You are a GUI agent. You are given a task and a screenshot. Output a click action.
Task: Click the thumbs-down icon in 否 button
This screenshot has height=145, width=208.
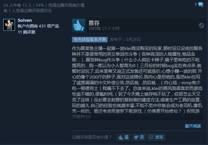pos(136,137)
